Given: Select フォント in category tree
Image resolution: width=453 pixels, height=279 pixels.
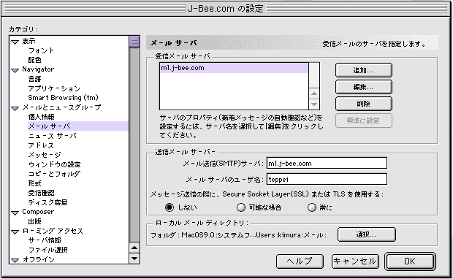Looking at the screenshot, I should coord(42,50).
